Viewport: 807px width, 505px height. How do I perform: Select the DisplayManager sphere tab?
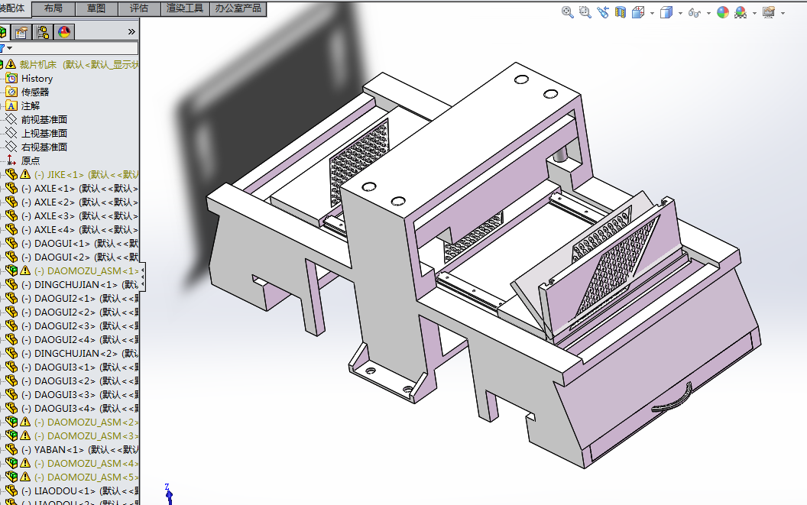tap(63, 32)
